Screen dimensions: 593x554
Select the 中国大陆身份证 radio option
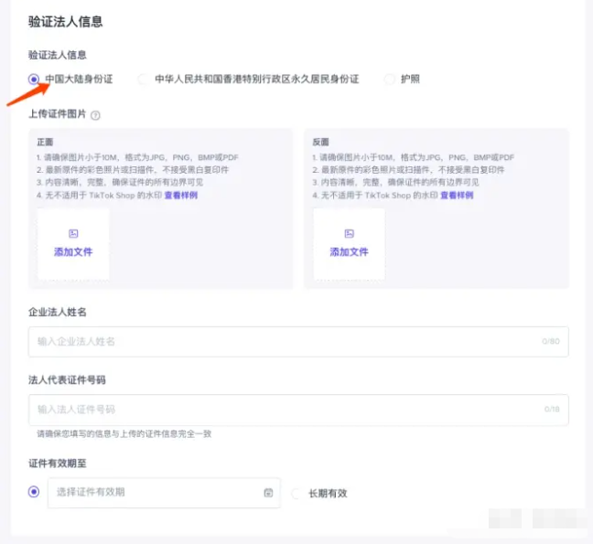tap(34, 80)
